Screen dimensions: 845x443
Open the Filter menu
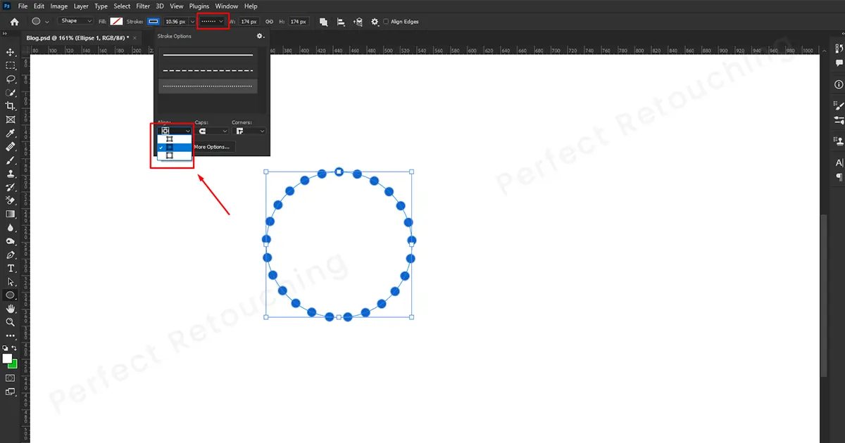pyautogui.click(x=143, y=6)
